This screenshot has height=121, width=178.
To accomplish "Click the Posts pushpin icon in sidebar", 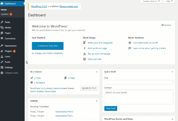I will pyautogui.click(x=2, y=22).
